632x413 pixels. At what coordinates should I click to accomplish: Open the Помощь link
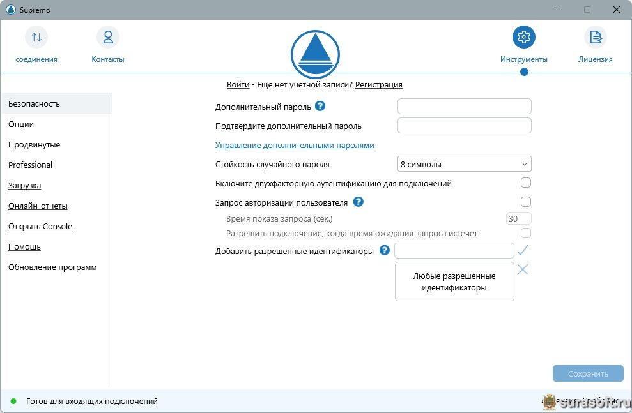(x=24, y=247)
